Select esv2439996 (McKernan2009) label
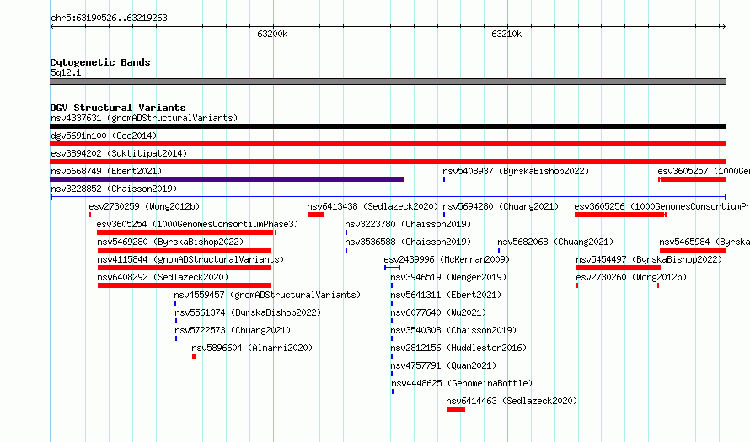This screenshot has width=750, height=442. [447, 259]
